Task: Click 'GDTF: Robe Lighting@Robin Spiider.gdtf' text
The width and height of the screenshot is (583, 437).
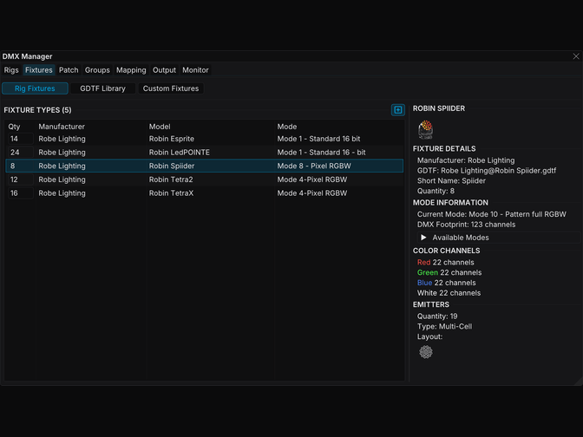Action: click(x=487, y=171)
